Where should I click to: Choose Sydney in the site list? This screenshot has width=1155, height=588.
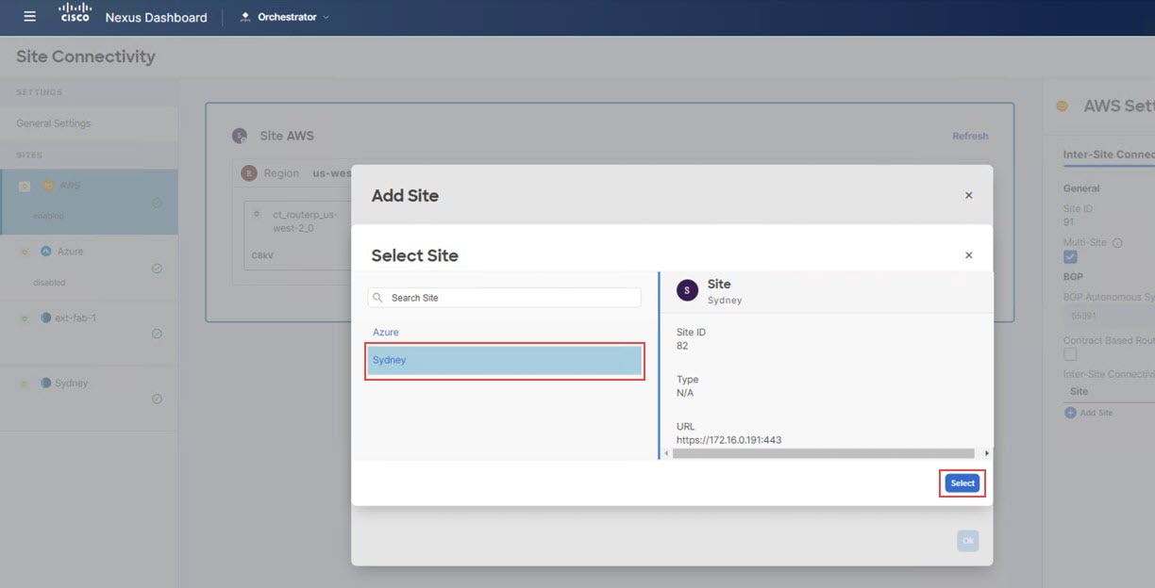(x=504, y=361)
